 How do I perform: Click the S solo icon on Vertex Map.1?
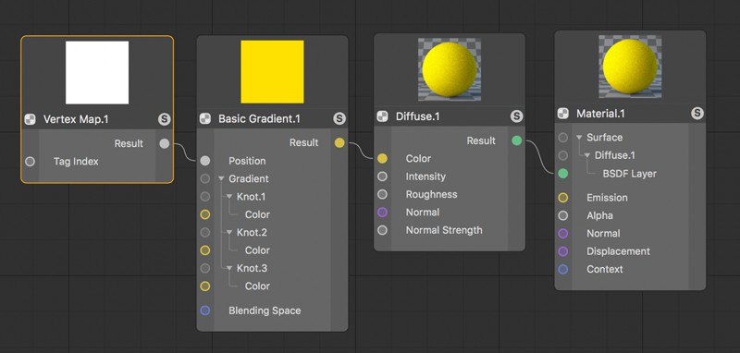[x=165, y=119]
